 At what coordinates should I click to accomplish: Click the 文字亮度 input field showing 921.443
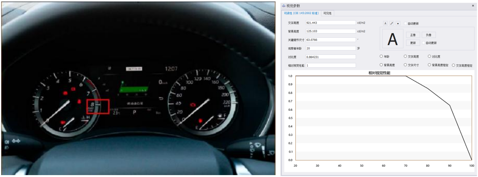[x=330, y=23]
